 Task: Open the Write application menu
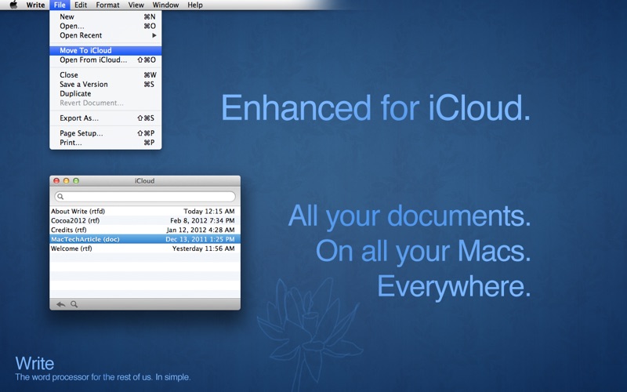[x=35, y=5]
